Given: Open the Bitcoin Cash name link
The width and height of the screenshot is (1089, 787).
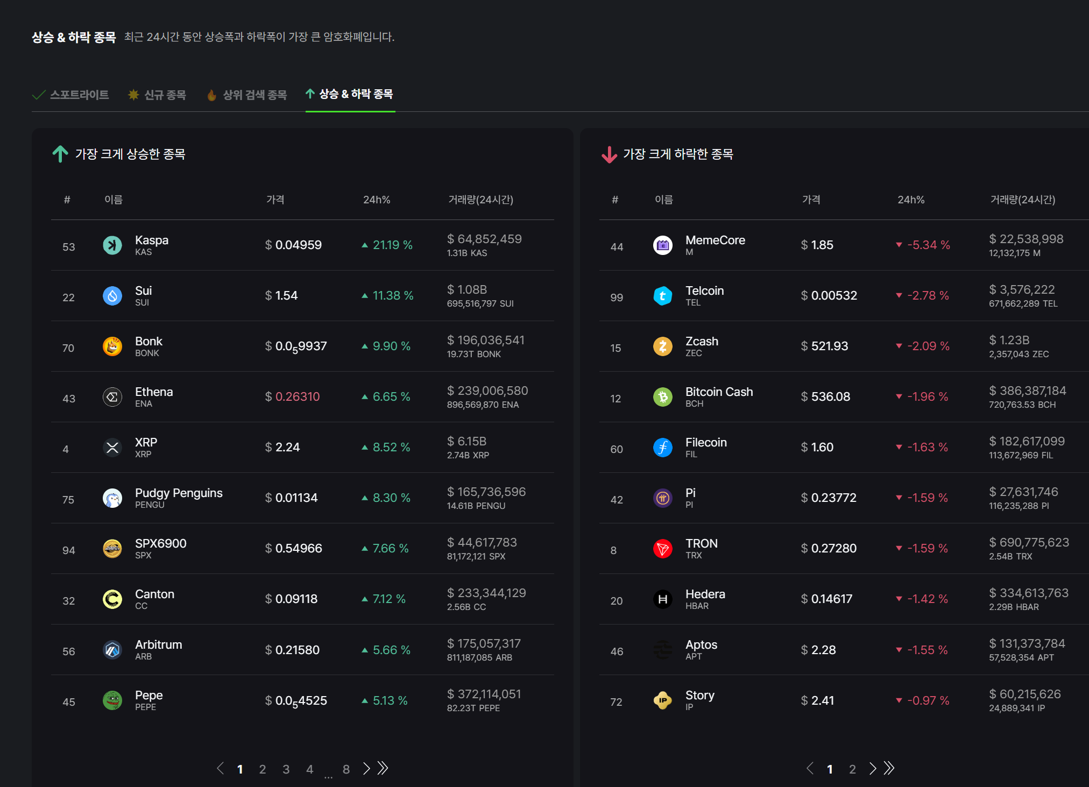Looking at the screenshot, I should click(719, 392).
